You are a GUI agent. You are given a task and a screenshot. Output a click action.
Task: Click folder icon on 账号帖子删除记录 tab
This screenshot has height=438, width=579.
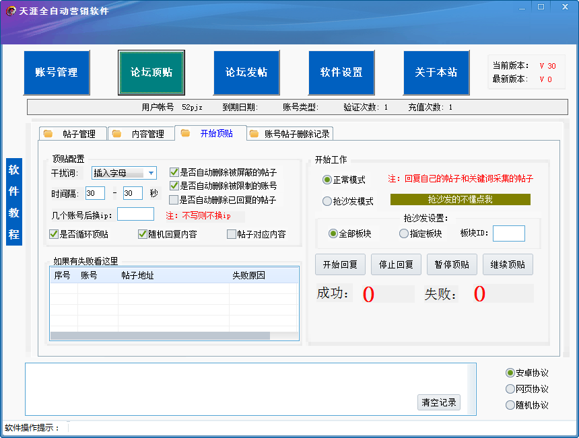click(254, 134)
